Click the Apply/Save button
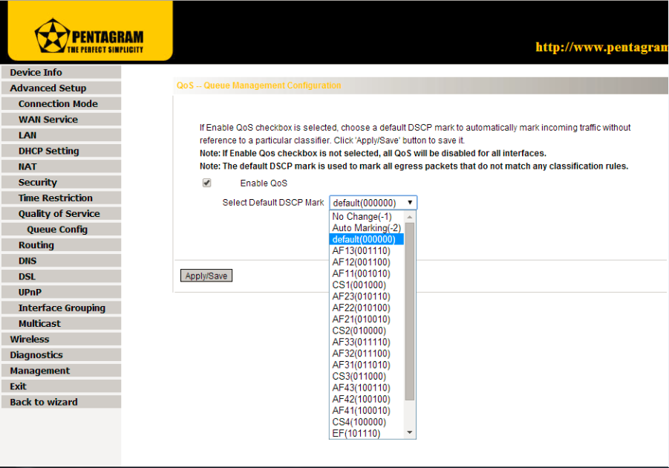Image resolution: width=669 pixels, height=468 pixels. (206, 276)
